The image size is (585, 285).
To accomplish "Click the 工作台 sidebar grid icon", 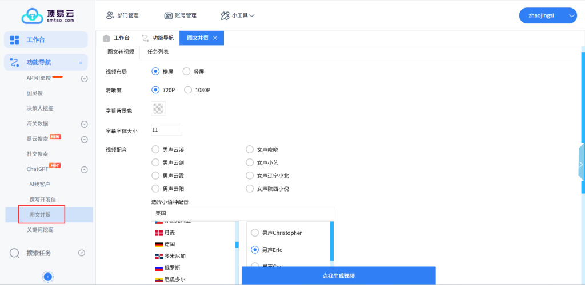I will coord(15,40).
